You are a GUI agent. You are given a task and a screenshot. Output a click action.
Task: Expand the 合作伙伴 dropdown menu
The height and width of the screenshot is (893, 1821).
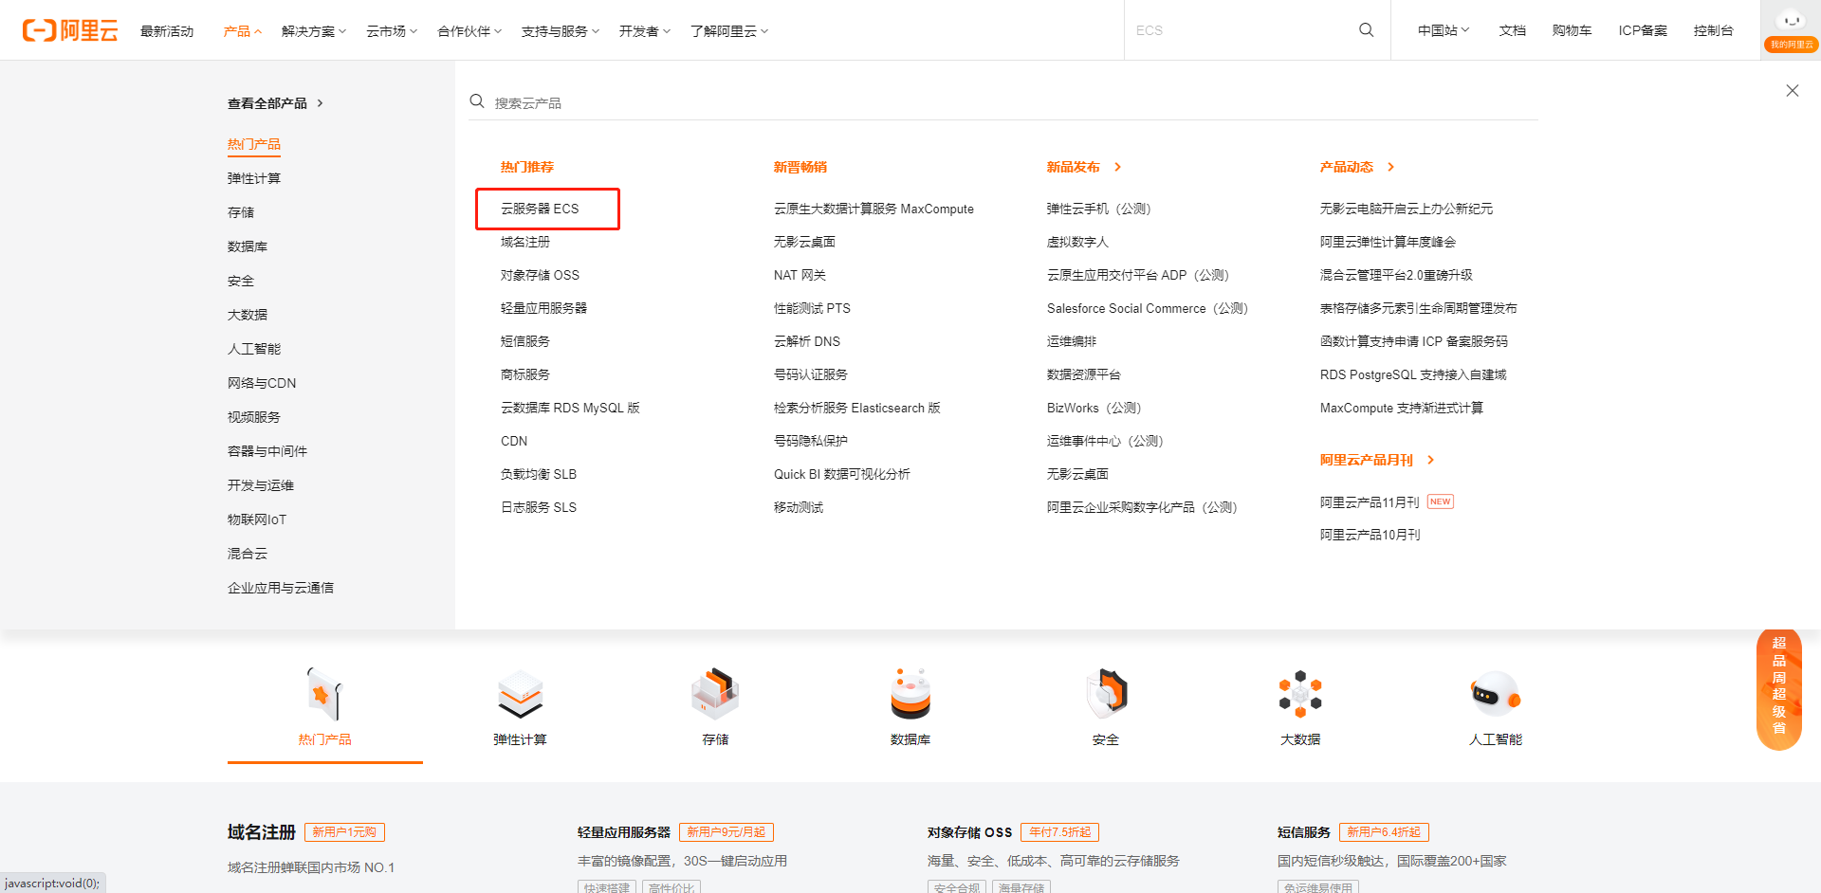(469, 31)
